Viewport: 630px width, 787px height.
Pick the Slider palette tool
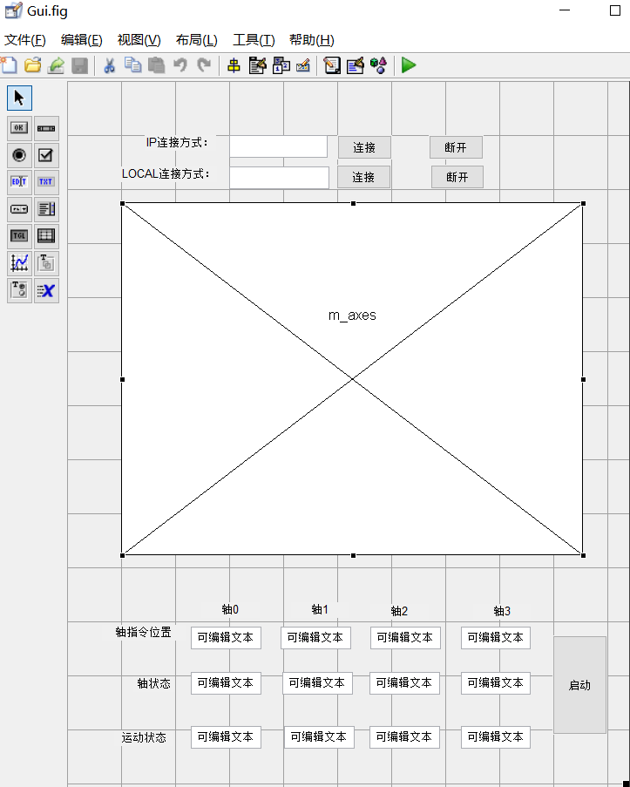[46, 128]
